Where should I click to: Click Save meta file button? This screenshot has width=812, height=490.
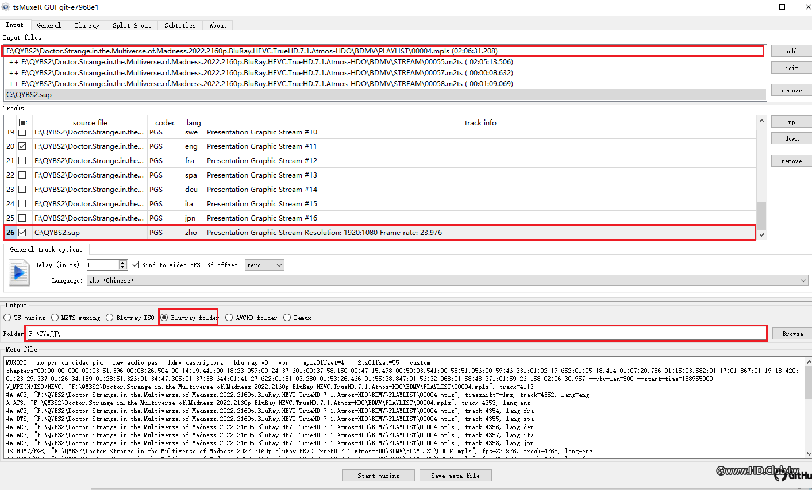(455, 476)
